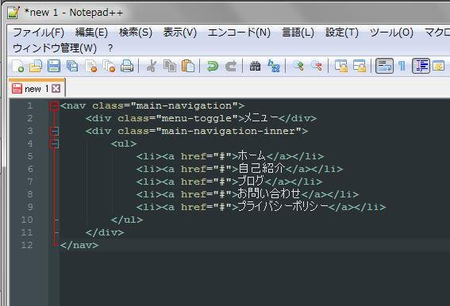
Task: Enable synchronized vertical scrolling
Action: (x=341, y=66)
